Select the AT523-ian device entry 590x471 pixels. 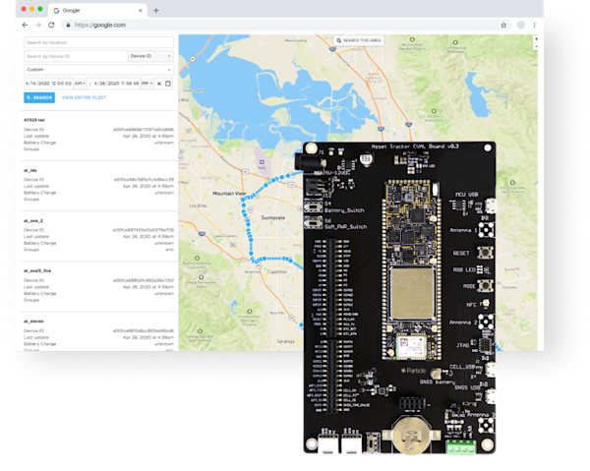click(x=98, y=135)
